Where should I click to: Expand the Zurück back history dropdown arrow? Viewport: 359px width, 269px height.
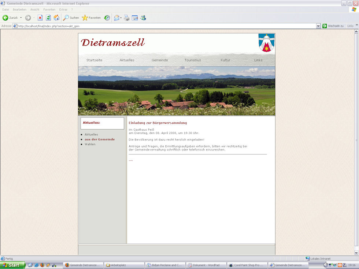21,18
